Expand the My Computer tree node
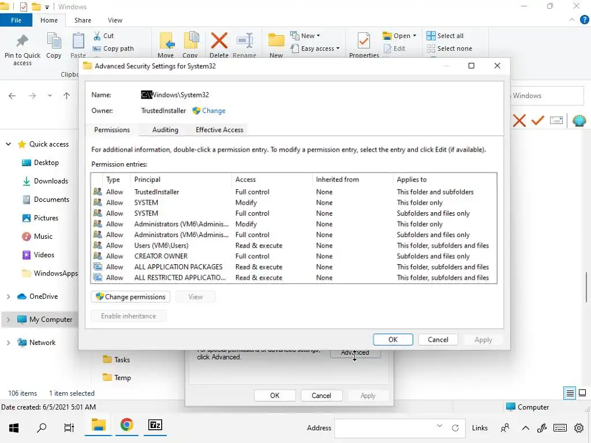 (x=8, y=320)
